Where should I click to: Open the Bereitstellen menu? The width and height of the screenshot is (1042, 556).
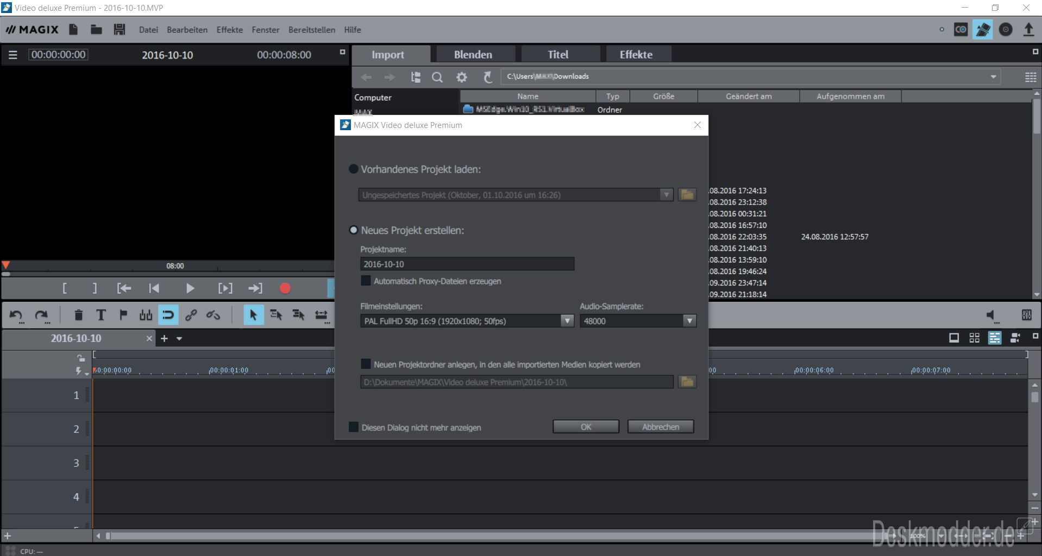point(312,30)
